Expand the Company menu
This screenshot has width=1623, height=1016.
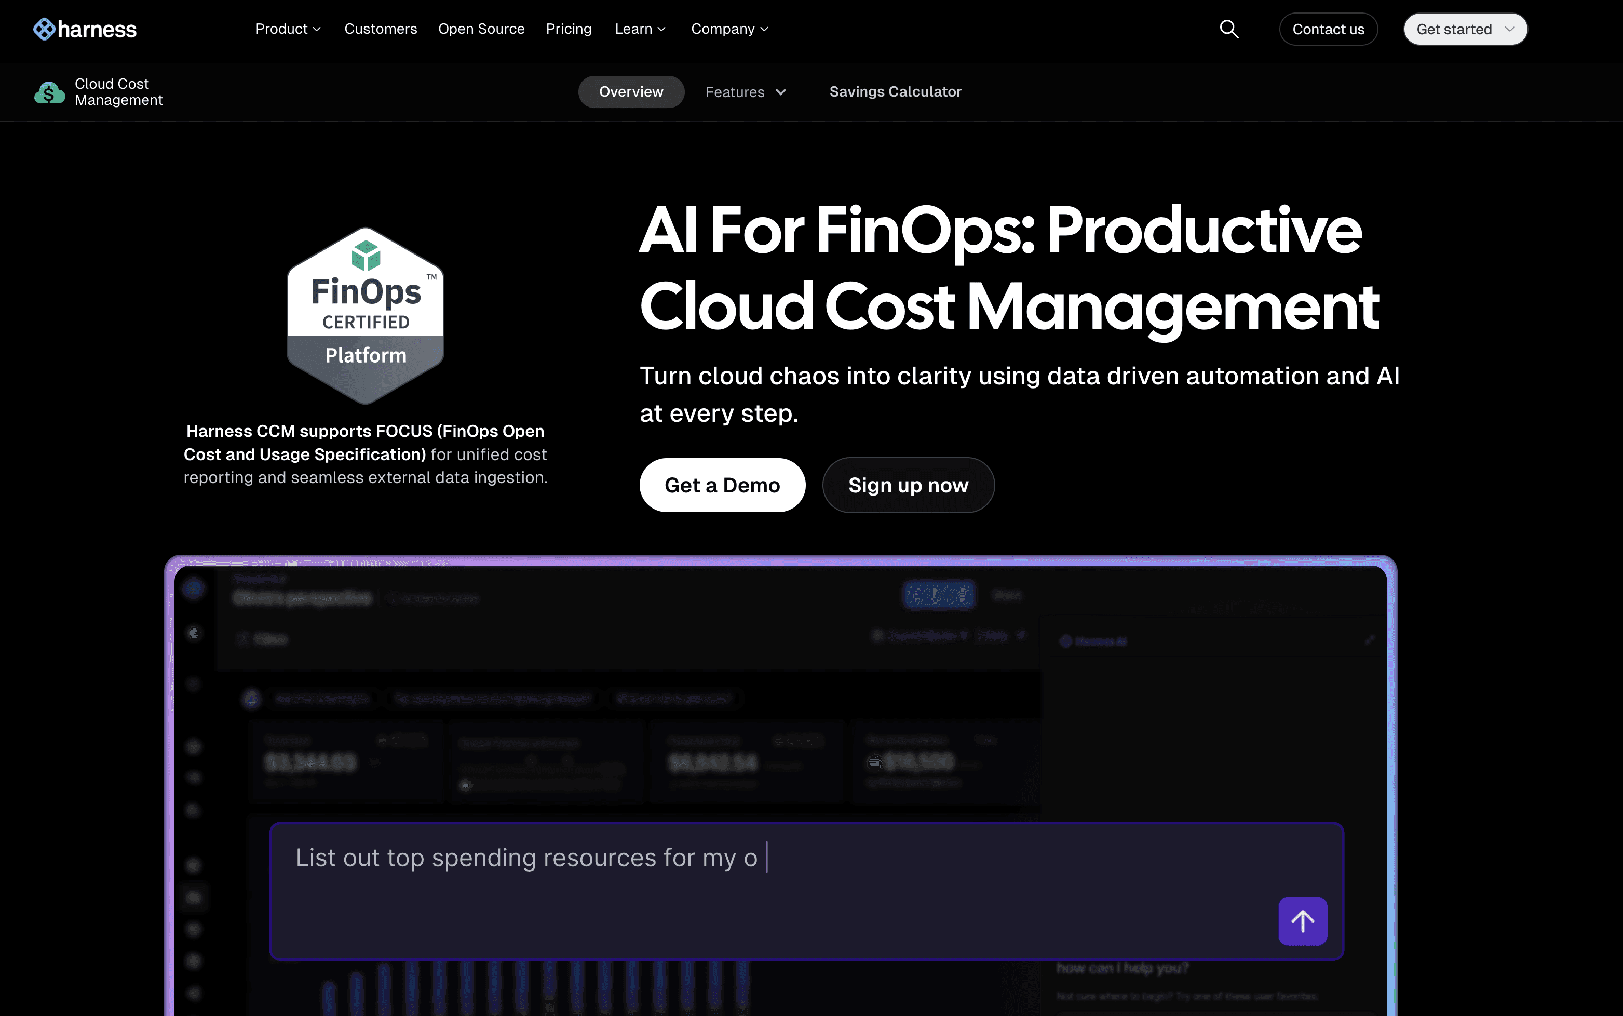point(729,29)
